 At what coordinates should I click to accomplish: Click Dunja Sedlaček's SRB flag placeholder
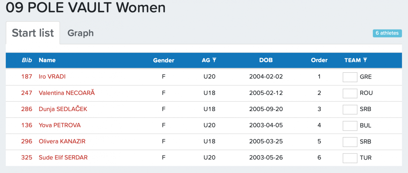pyautogui.click(x=350, y=109)
